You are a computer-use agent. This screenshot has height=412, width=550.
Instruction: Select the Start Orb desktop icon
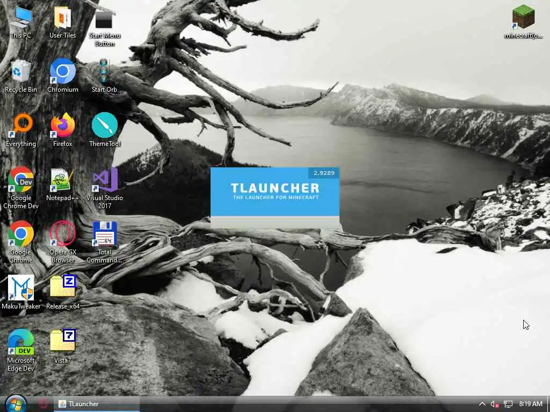click(104, 76)
